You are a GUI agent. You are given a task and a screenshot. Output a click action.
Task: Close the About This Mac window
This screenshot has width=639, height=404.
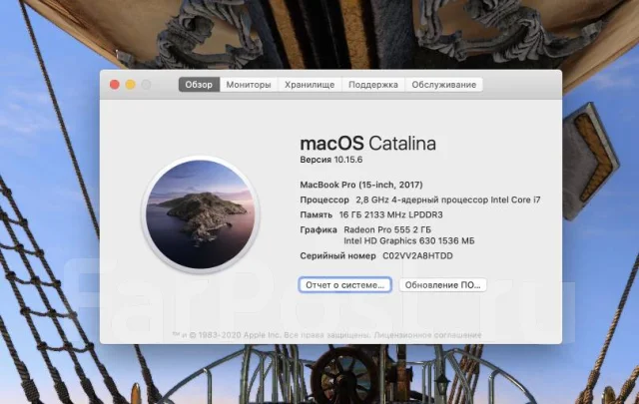click(x=115, y=85)
